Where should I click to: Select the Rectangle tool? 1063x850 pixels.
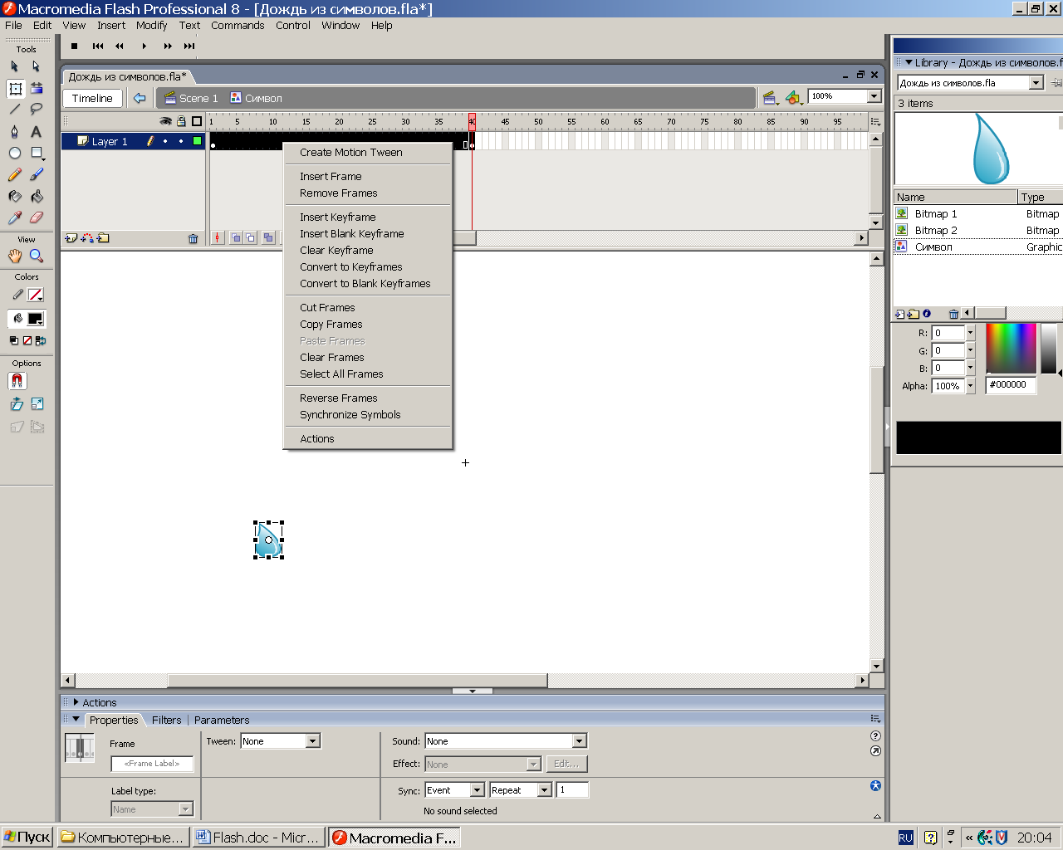tap(37, 153)
